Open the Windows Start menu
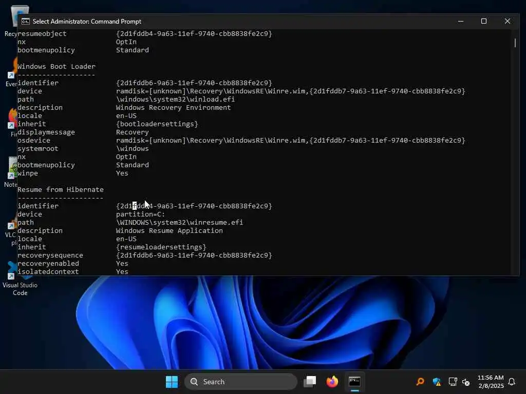The height and width of the screenshot is (394, 526). point(172,382)
